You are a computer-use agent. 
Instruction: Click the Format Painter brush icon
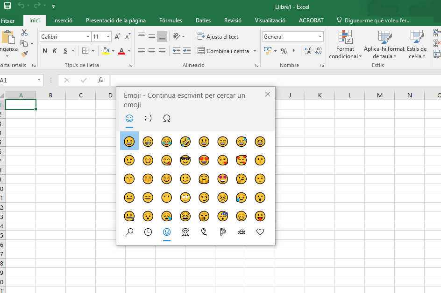[x=24, y=54]
